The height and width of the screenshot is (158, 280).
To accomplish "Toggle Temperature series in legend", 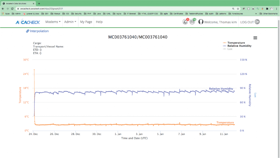I will 236,43.
